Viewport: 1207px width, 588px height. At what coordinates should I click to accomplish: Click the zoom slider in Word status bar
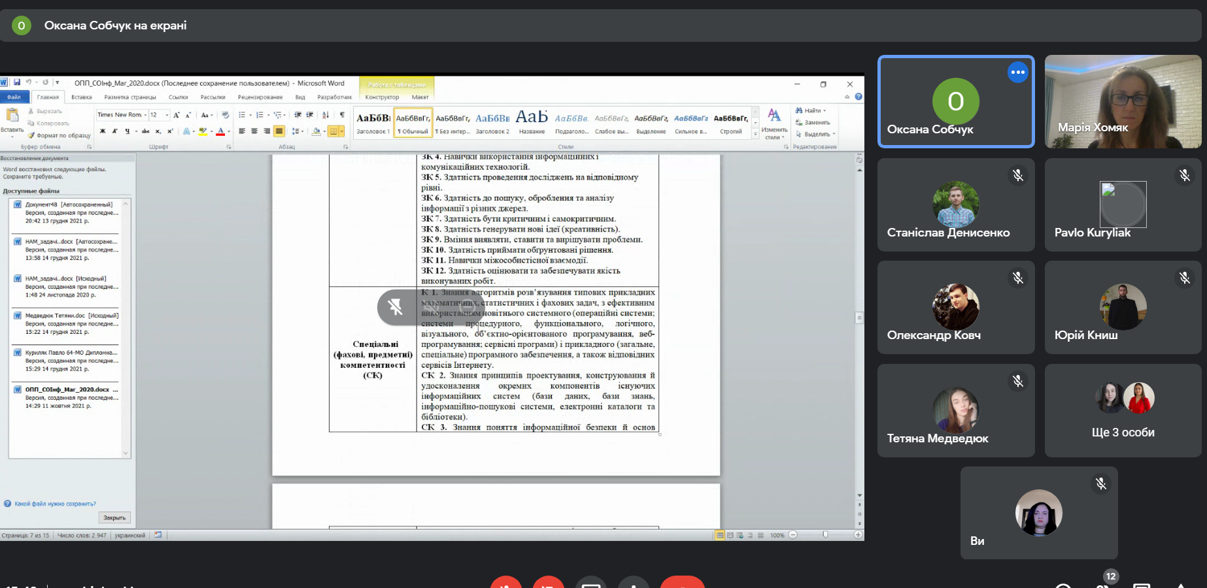pos(825,534)
